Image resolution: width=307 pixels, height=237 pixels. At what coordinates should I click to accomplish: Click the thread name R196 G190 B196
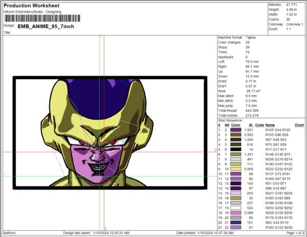[279, 203]
